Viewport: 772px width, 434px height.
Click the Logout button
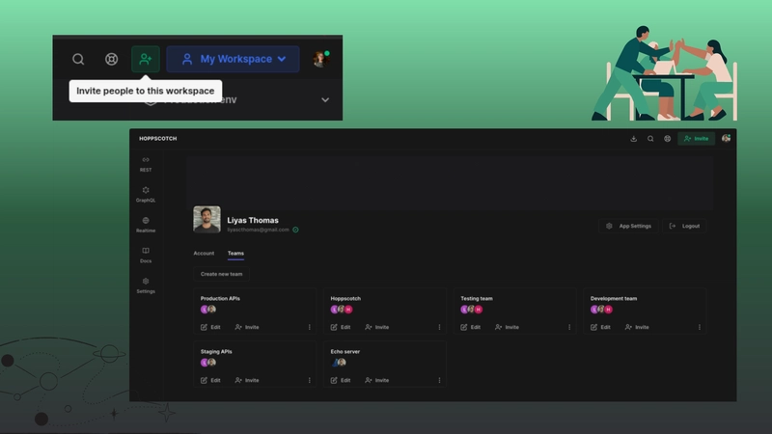684,226
